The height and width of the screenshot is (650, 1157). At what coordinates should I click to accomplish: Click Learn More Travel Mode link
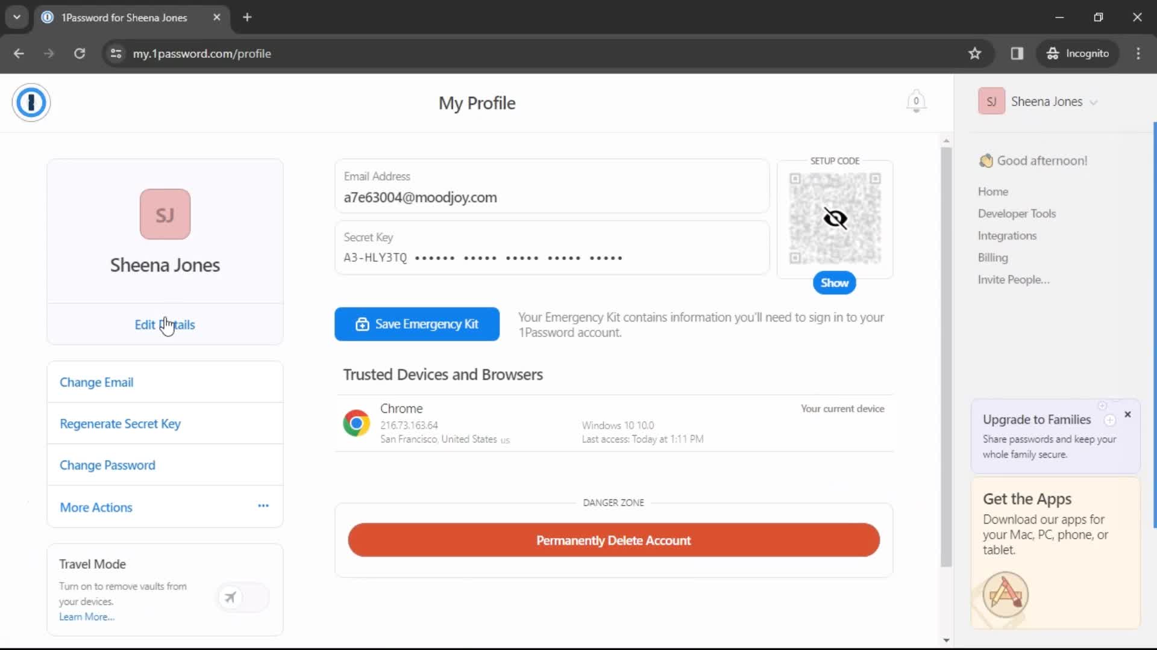87,617
